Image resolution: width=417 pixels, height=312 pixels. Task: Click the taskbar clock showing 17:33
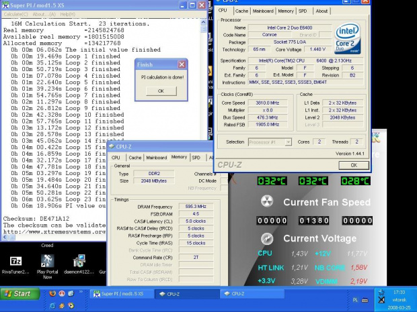tap(399, 293)
